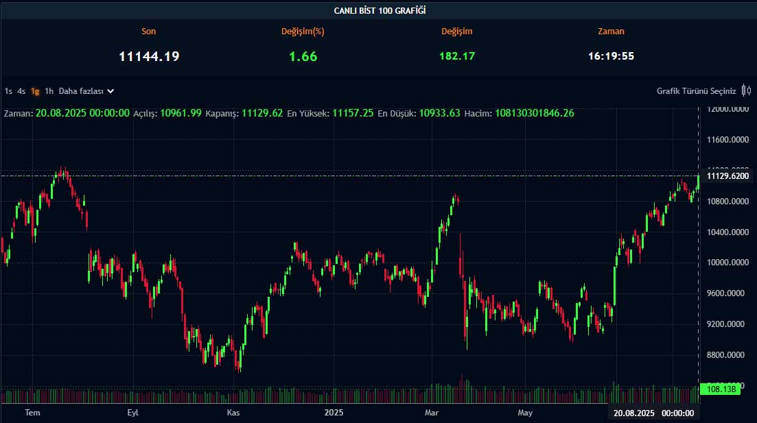This screenshot has height=423, width=757.
Task: Open the candlestick chart type icon
Action: pyautogui.click(x=746, y=90)
